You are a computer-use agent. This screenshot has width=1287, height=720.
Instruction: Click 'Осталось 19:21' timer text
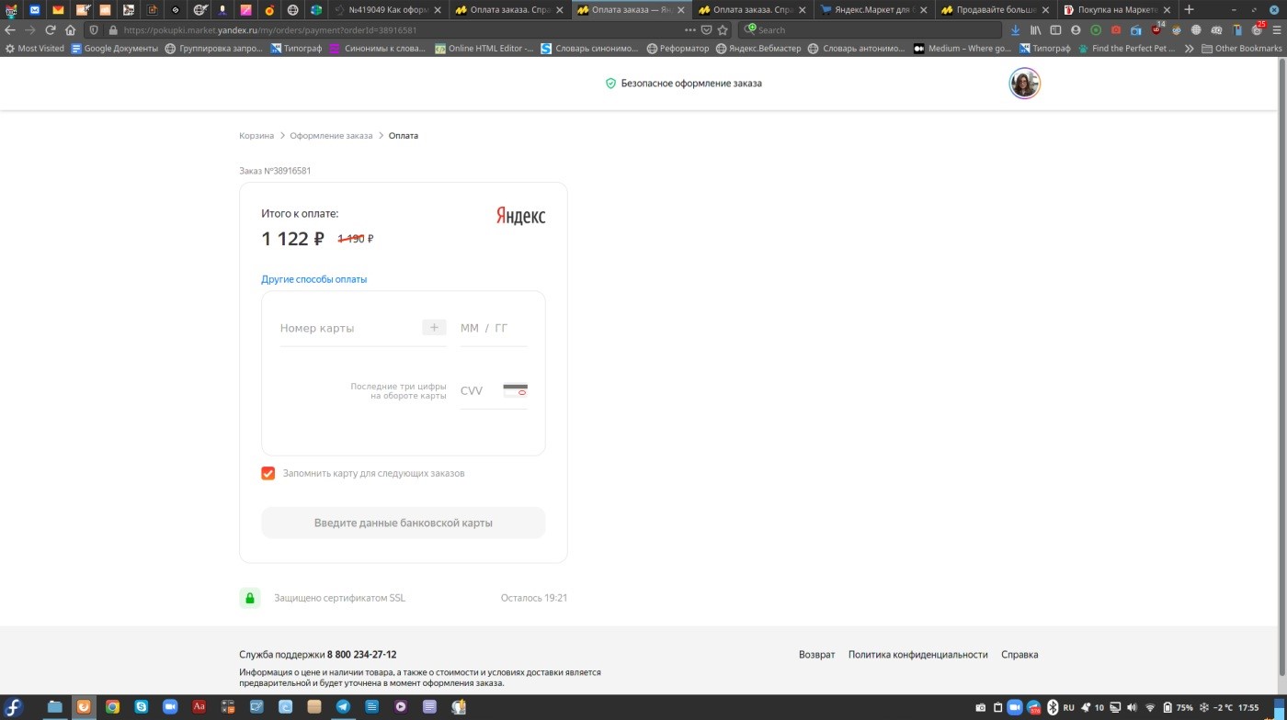534,598
